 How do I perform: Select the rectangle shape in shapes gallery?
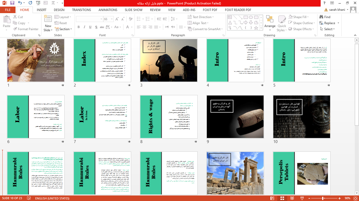[x=245, y=17]
